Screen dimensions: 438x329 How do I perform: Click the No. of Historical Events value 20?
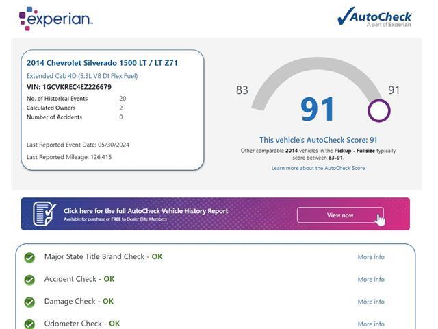coord(123,99)
